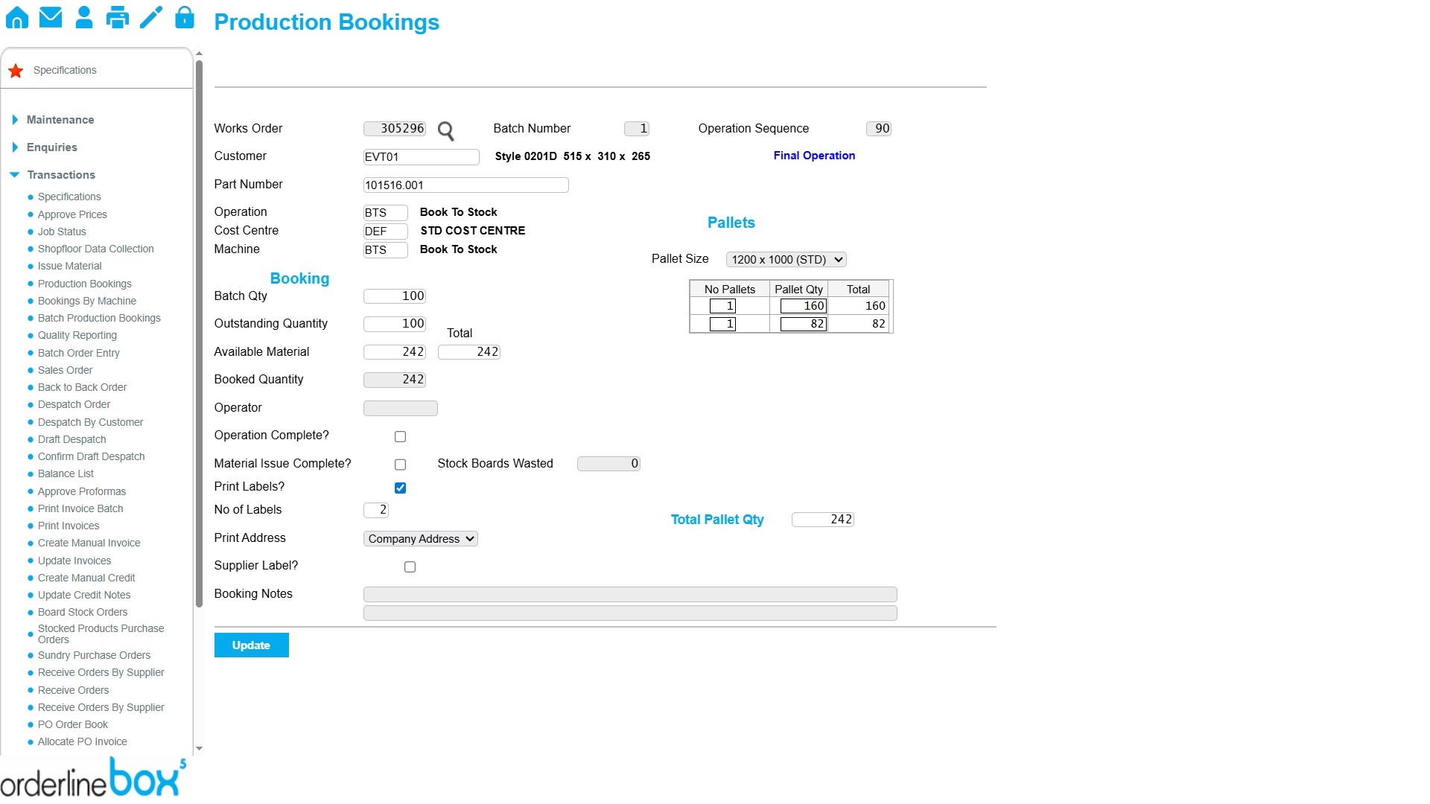Uncheck the Print Labels checkbox
This screenshot has height=804, width=1430.
click(x=400, y=488)
